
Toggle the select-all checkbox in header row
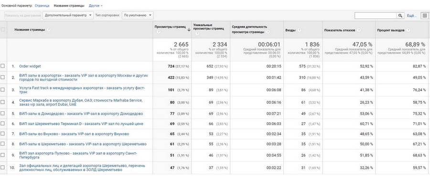point(3,29)
